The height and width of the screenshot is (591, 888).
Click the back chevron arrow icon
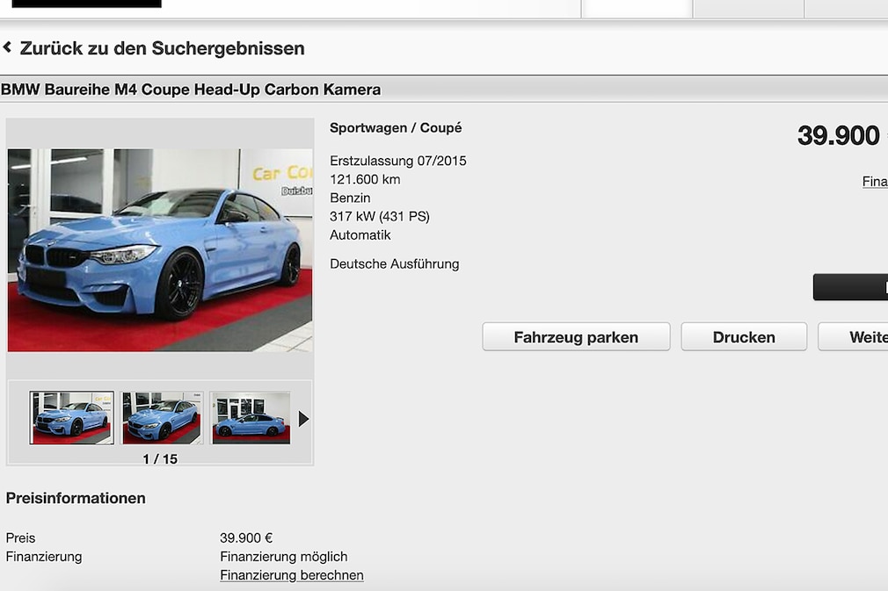coord(7,47)
